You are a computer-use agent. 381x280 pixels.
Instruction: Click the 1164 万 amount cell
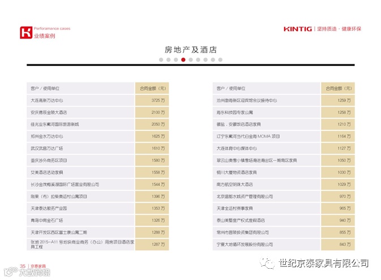pos(338,137)
